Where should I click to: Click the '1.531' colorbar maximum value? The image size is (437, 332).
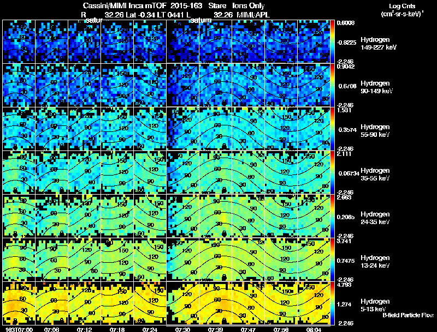(344, 110)
